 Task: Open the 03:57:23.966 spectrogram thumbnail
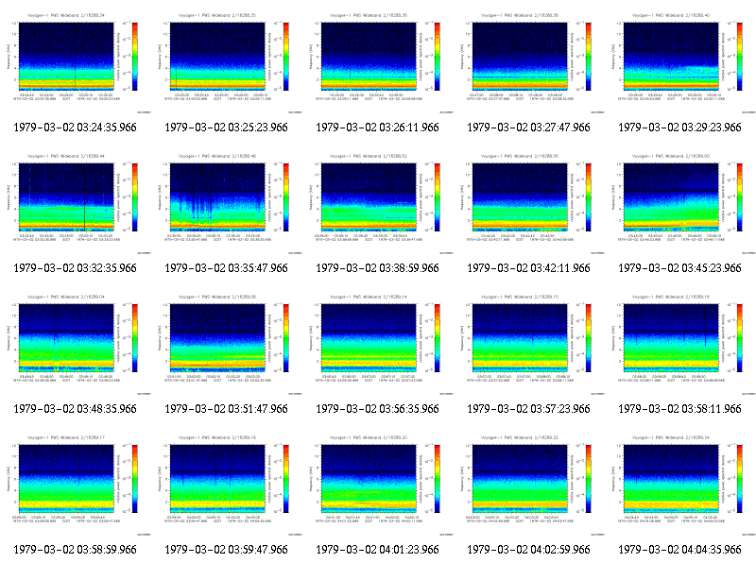pyautogui.click(x=529, y=343)
